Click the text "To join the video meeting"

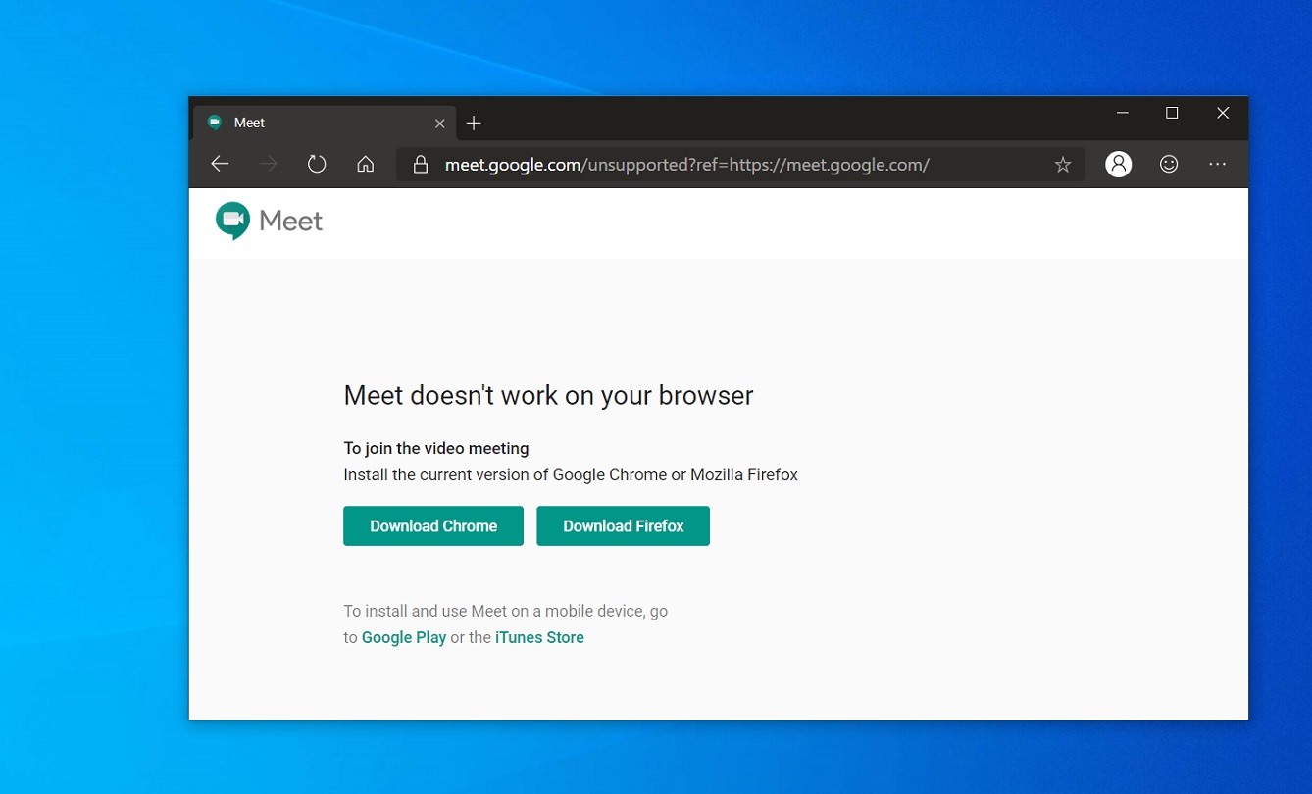click(x=436, y=448)
